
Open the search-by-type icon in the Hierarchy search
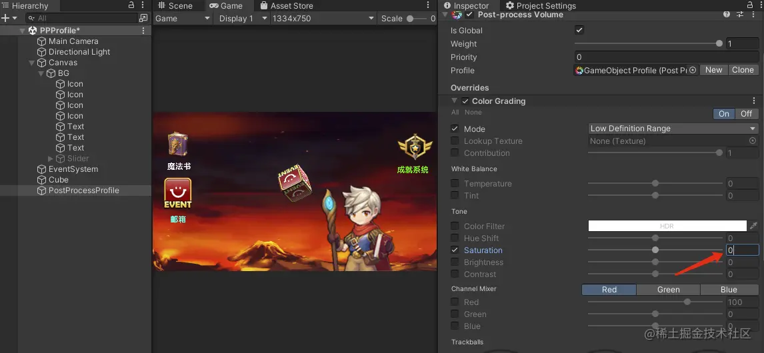coord(143,18)
